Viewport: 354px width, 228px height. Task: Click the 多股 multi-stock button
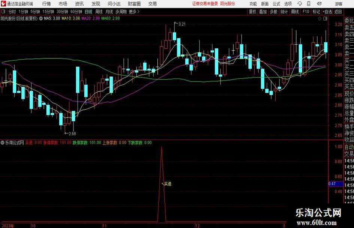pyautogui.click(x=273, y=12)
